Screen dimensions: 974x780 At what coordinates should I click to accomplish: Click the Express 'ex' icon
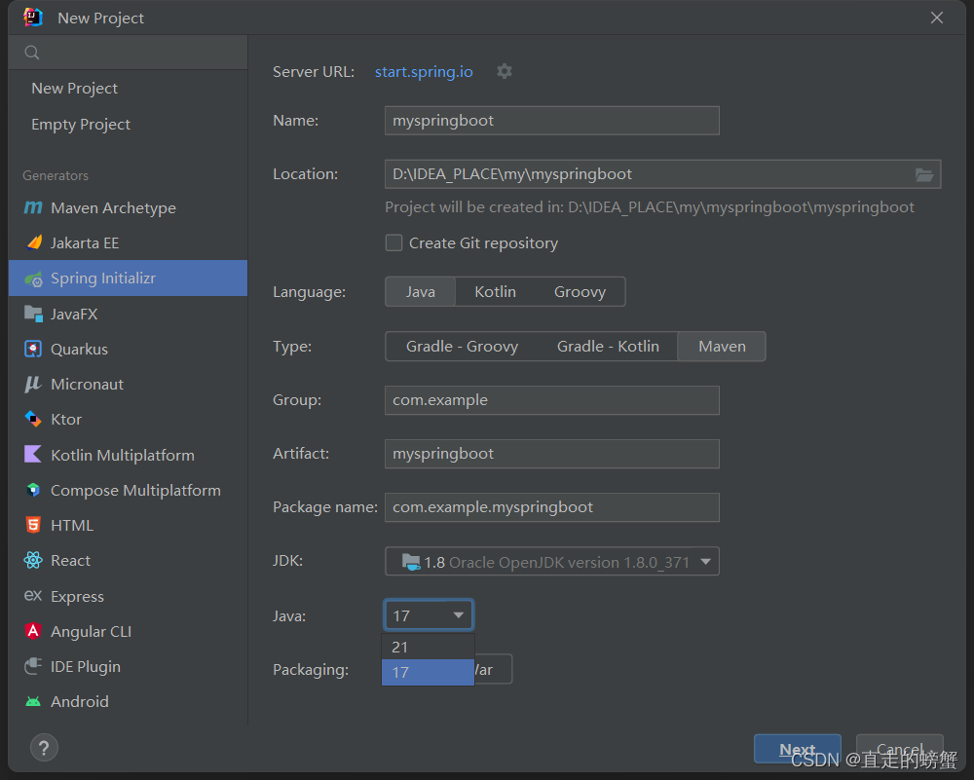click(33, 596)
